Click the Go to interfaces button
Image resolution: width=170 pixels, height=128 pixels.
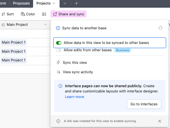pyautogui.click(x=144, y=104)
